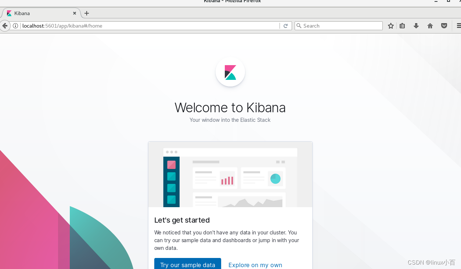Click the back navigation arrow
This screenshot has height=269, width=461.
[x=5, y=25]
